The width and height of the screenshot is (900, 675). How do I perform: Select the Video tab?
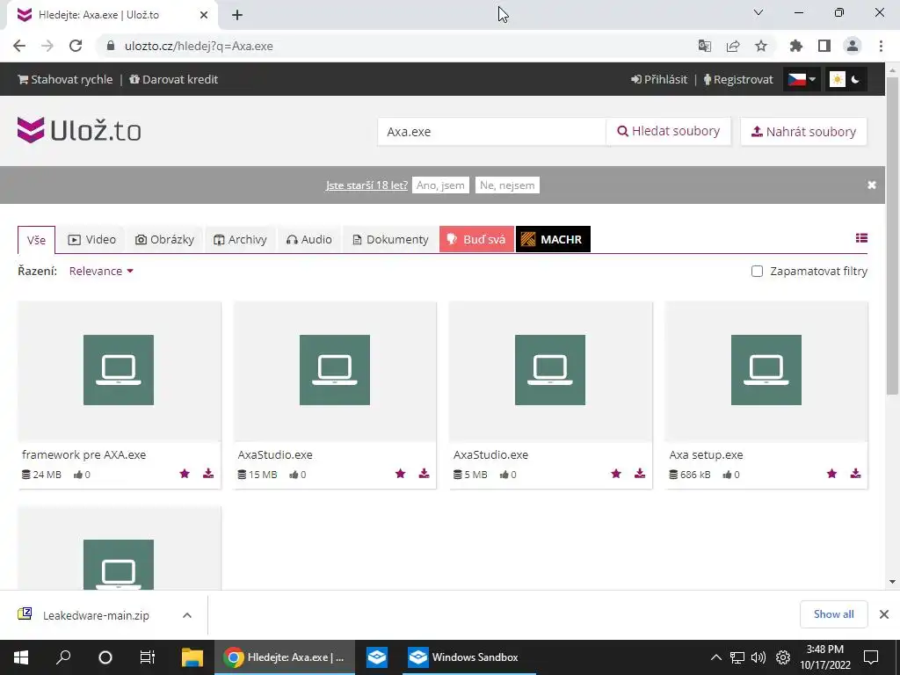91,239
